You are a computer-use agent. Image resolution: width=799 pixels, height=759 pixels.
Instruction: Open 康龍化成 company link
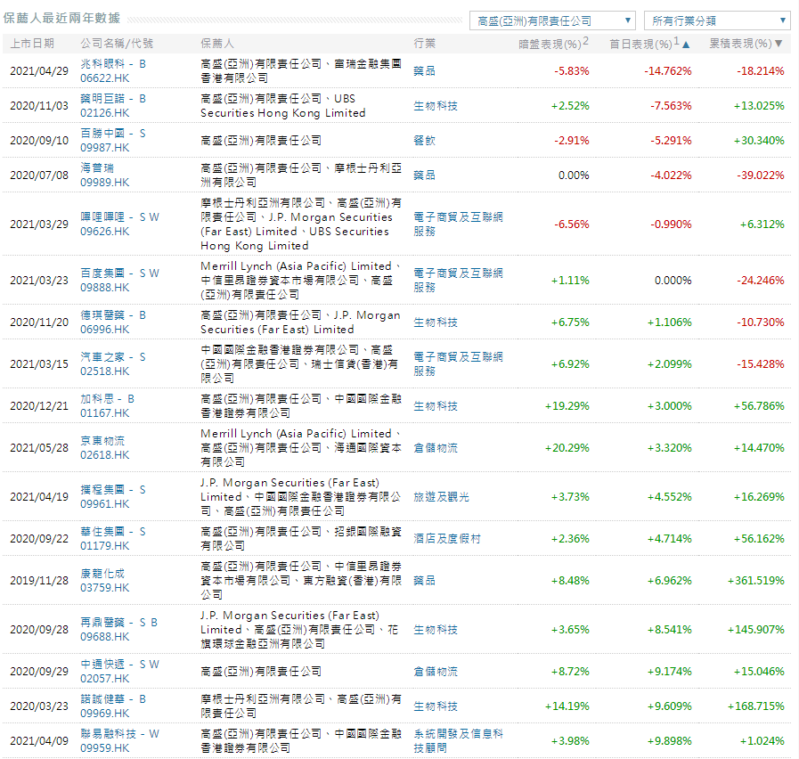click(x=102, y=574)
